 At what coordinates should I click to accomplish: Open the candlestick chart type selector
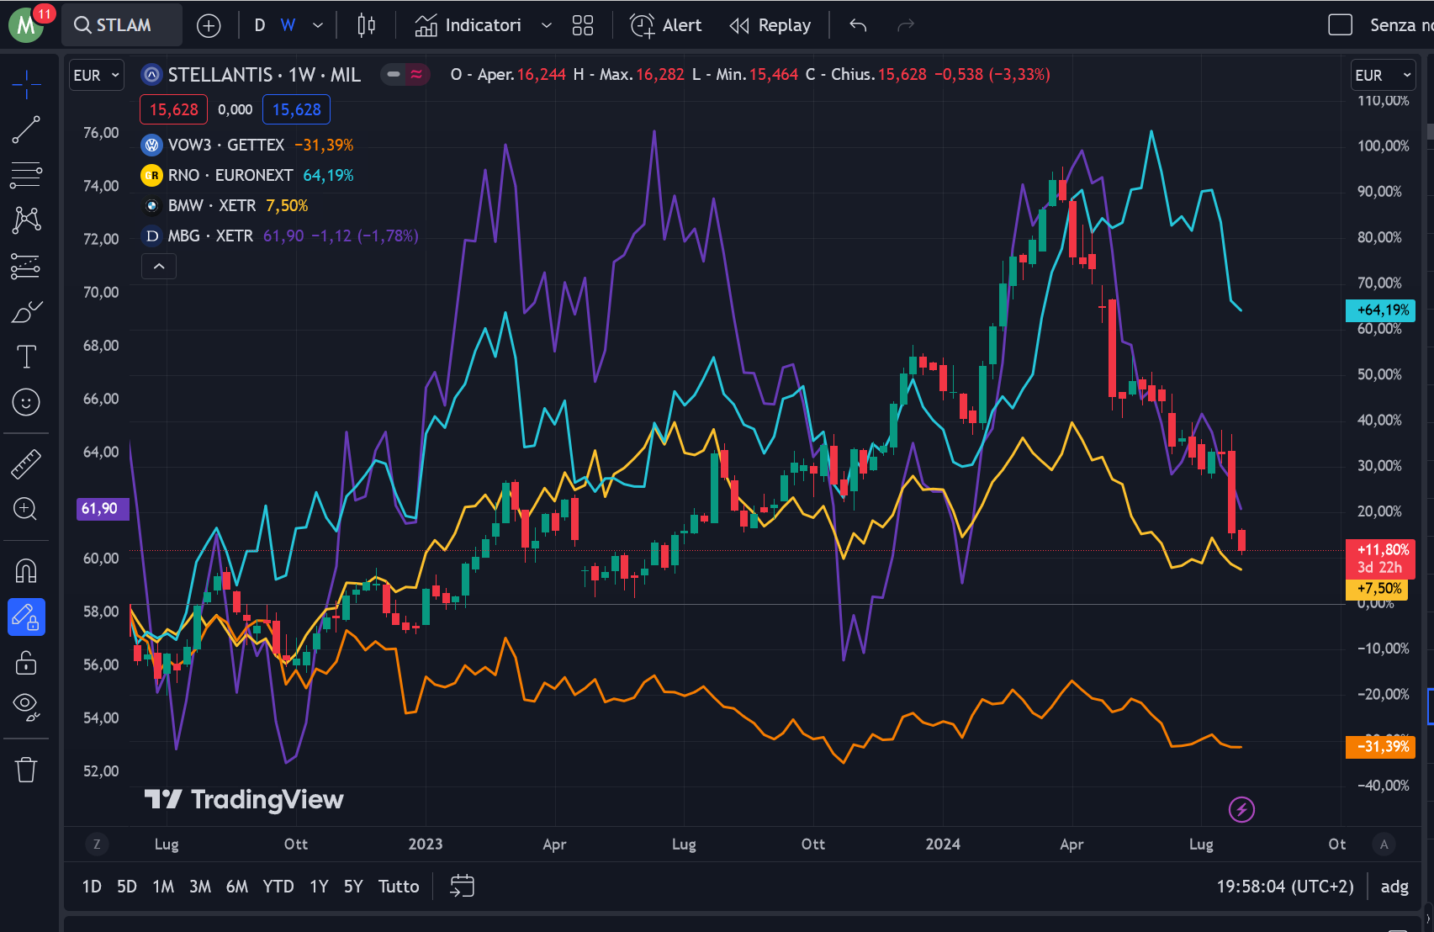[x=366, y=25]
